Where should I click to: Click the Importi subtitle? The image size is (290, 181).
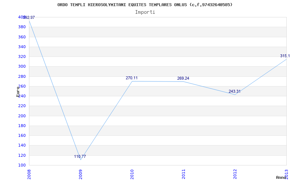tap(145, 12)
